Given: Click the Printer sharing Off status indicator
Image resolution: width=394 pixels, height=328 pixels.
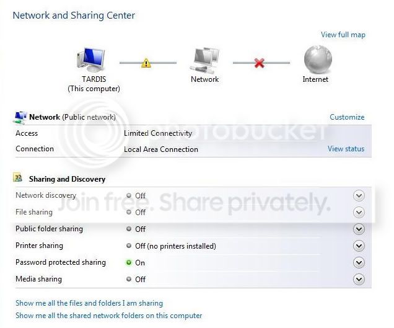Looking at the screenshot, I should (129, 246).
